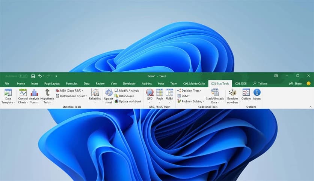Launch the QFD tool
Screen dimensions: 314x181
(150, 96)
